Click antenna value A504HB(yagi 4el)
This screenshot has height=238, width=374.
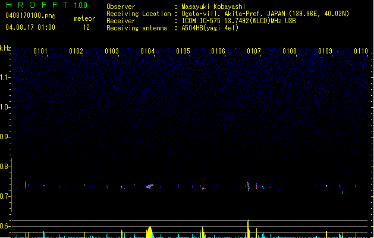pos(210,28)
